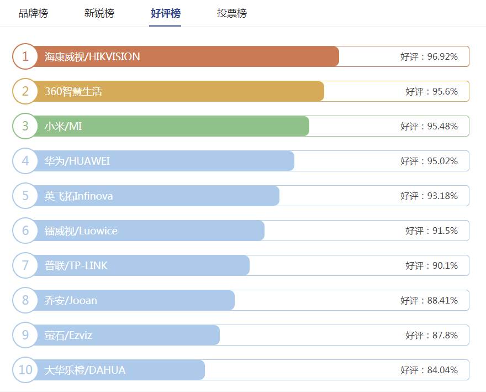Click the rank 5 number badge
This screenshot has width=486, height=392.
click(25, 196)
